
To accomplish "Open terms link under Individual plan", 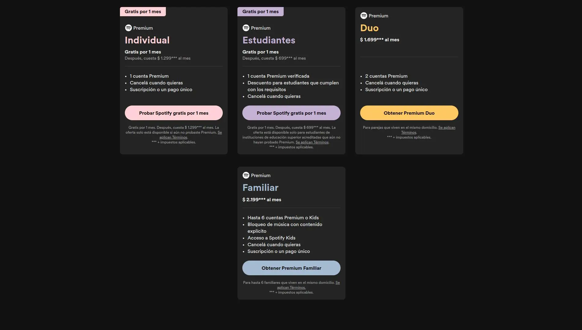I will (x=173, y=137).
